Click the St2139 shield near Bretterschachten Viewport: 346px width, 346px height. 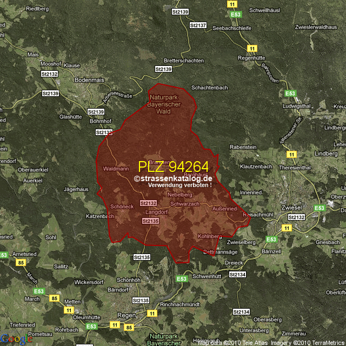(163, 69)
